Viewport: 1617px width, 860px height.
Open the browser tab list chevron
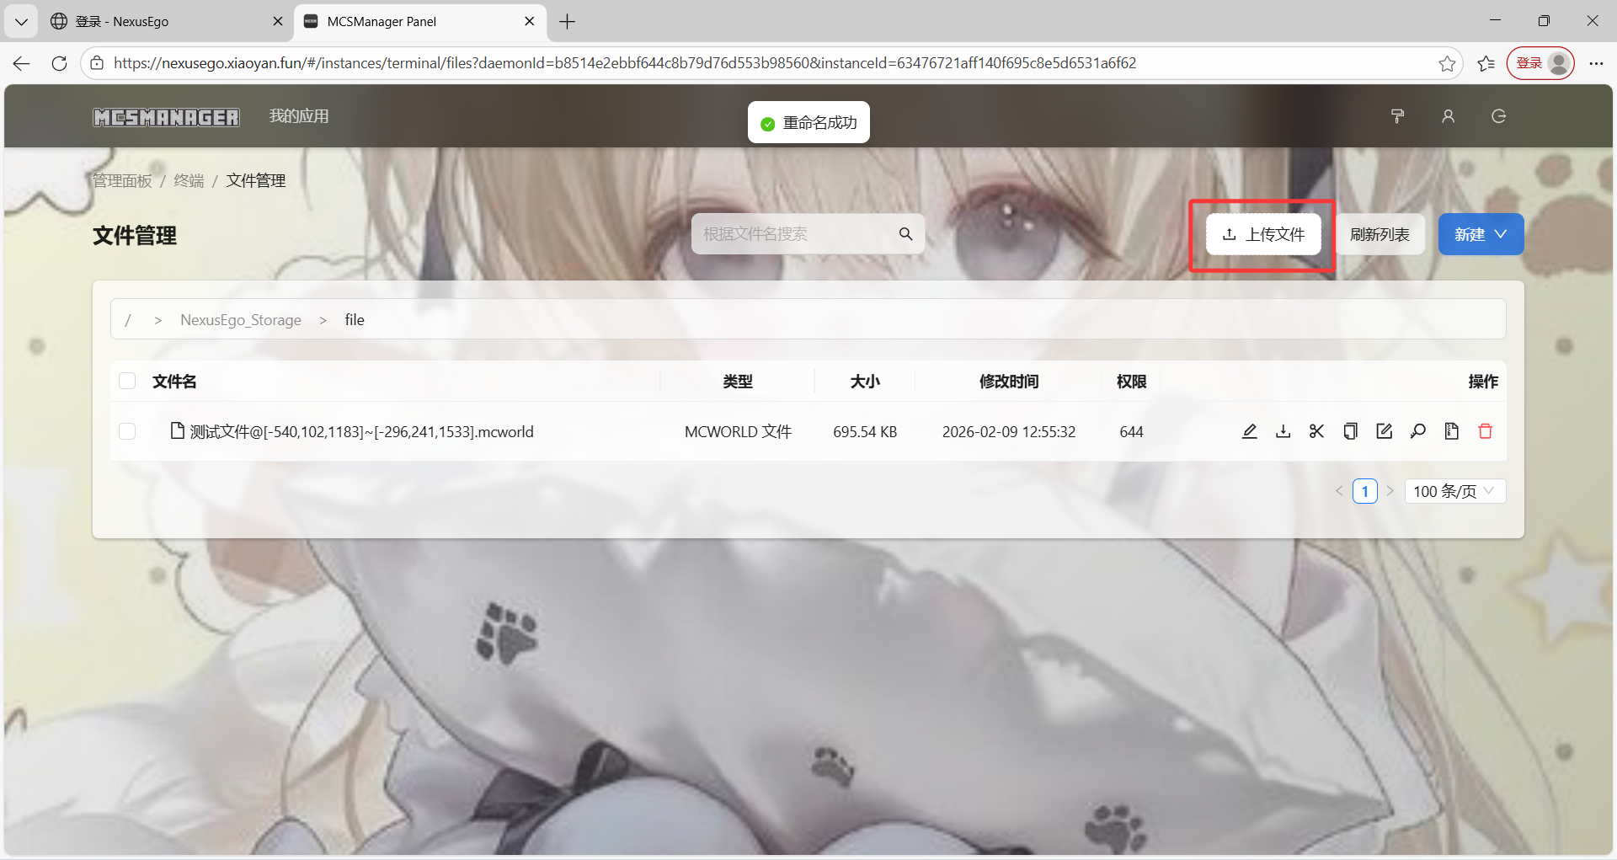(21, 21)
